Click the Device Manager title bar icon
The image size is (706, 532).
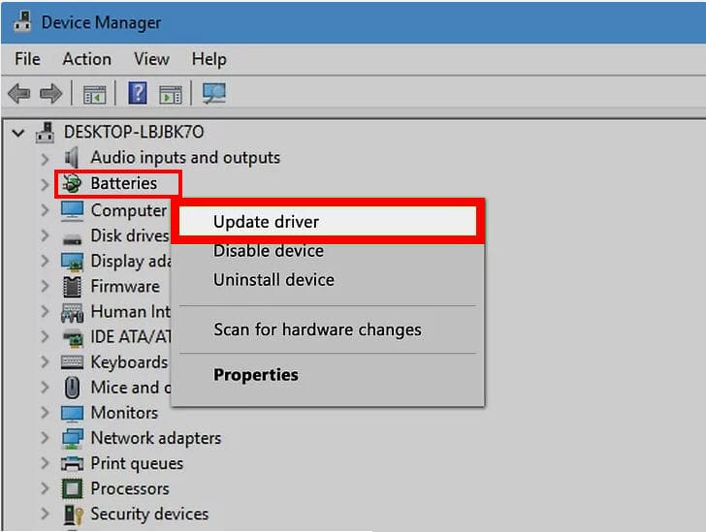[x=20, y=21]
